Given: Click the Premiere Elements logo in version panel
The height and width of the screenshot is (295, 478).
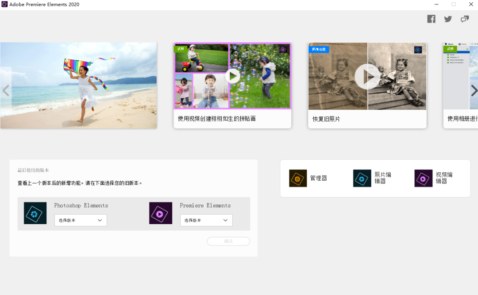Looking at the screenshot, I should (x=161, y=213).
